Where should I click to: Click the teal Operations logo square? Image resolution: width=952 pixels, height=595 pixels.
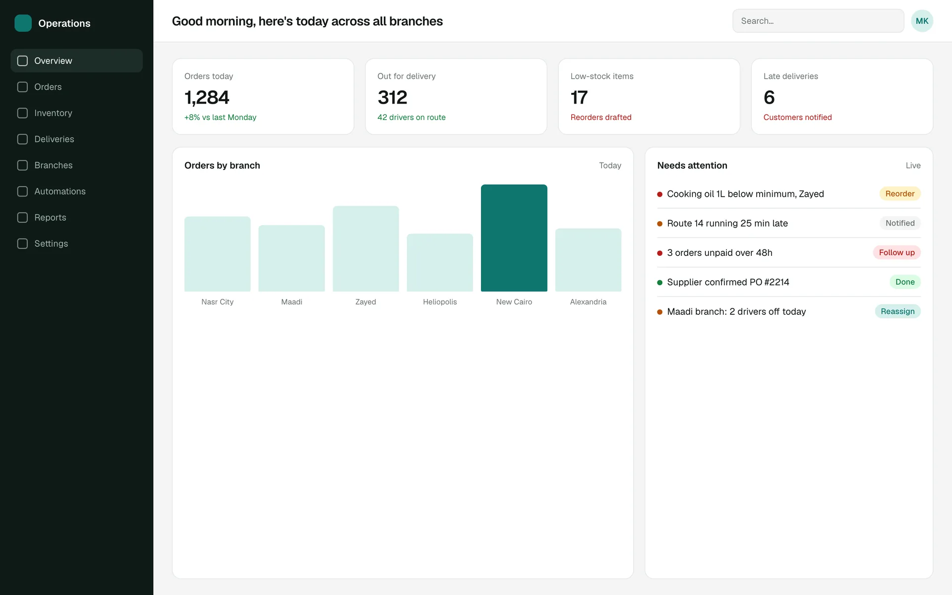[x=23, y=23]
